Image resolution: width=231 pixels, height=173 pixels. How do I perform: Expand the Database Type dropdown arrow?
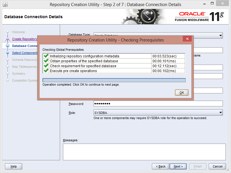[x=220, y=35]
